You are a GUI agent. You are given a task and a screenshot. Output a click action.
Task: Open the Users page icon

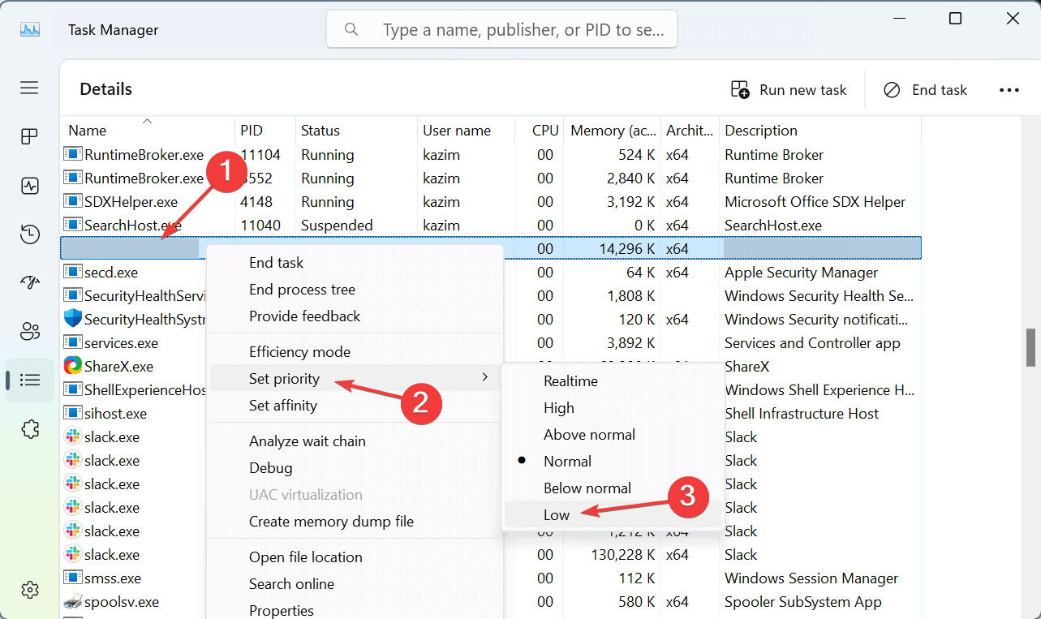click(30, 331)
